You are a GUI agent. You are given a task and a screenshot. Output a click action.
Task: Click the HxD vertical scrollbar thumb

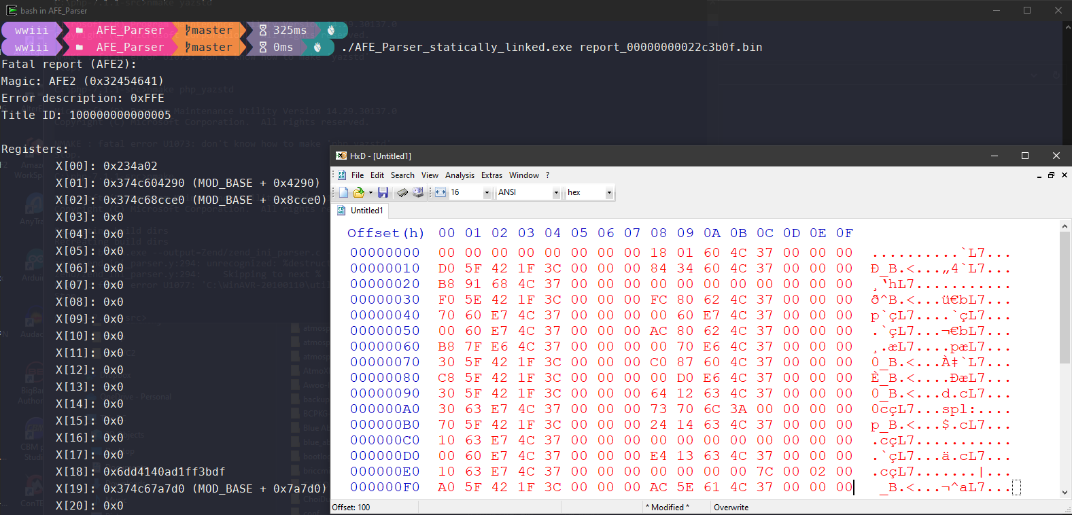[1065, 298]
